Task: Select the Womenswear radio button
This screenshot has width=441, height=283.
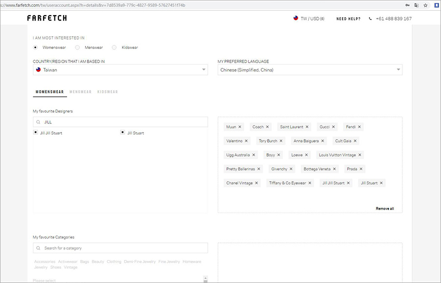Action: click(35, 47)
